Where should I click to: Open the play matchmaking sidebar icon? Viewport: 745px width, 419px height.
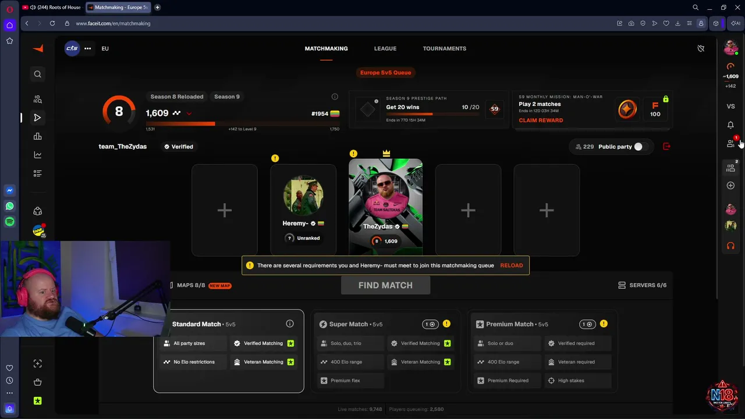[x=37, y=118]
